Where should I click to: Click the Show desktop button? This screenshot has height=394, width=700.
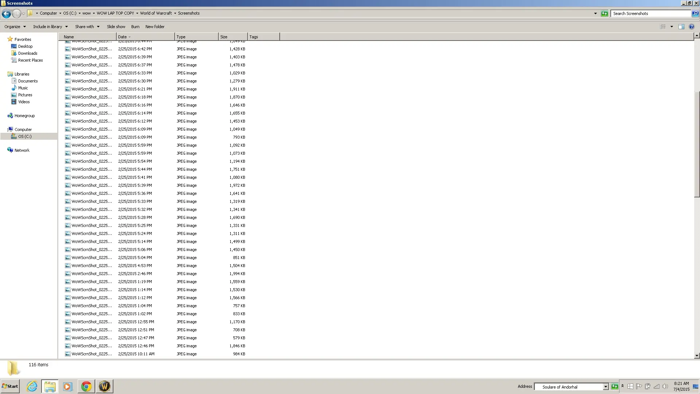pos(696,386)
